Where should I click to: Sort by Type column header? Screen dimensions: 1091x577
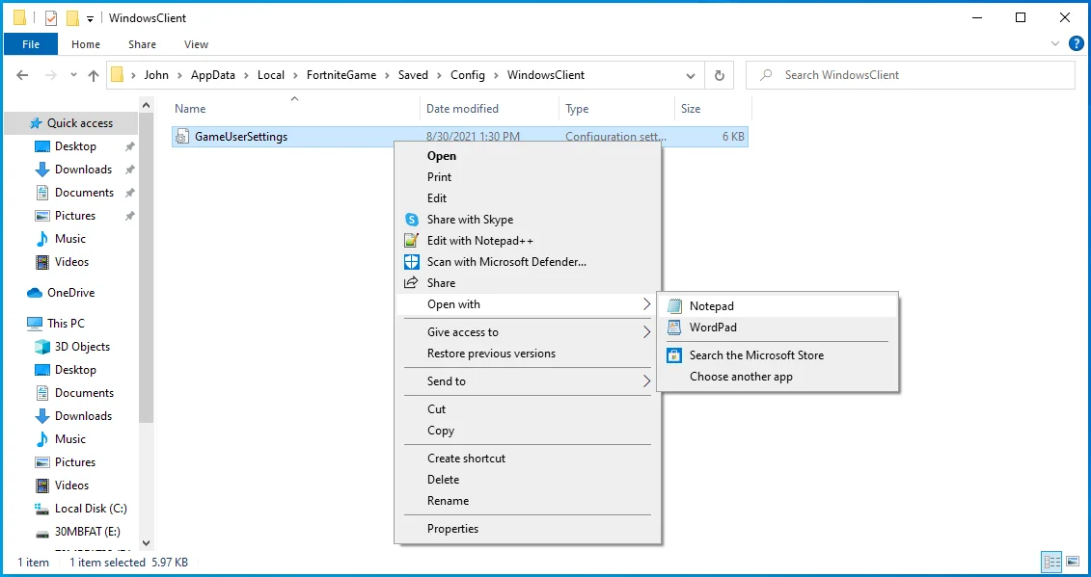pyautogui.click(x=577, y=109)
